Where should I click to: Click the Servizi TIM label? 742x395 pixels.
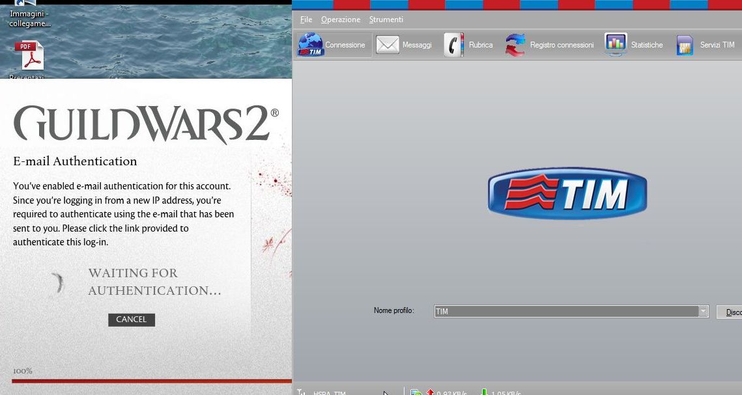(x=717, y=45)
